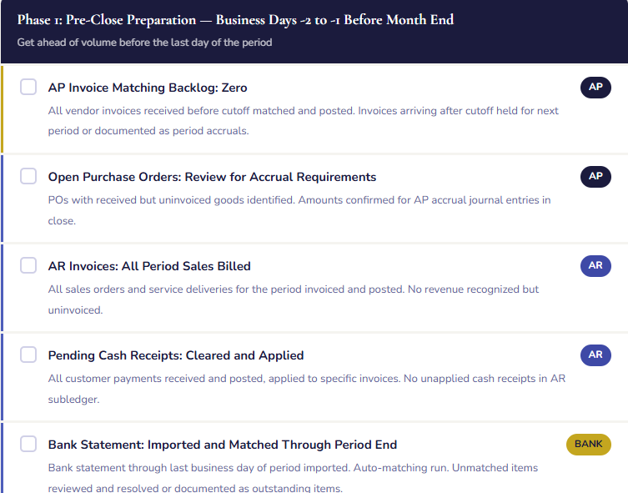The image size is (628, 493).
Task: Check the AP Invoice Matching Backlog checkbox
Action: tap(28, 88)
